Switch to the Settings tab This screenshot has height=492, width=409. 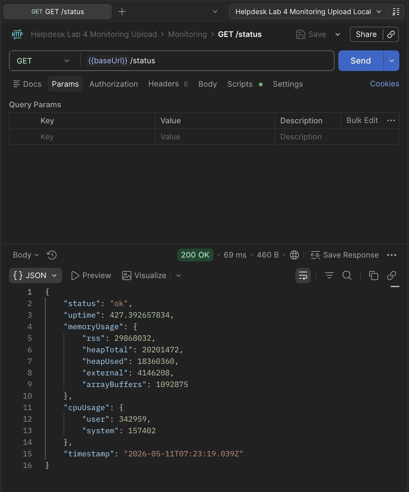[x=288, y=84]
